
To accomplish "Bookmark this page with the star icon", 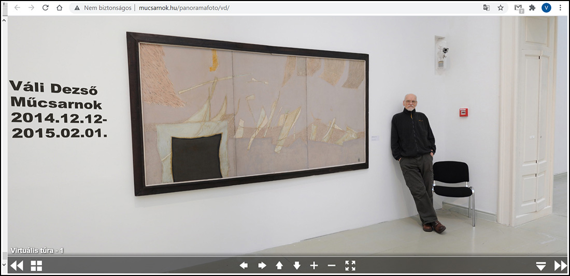I will tap(501, 8).
